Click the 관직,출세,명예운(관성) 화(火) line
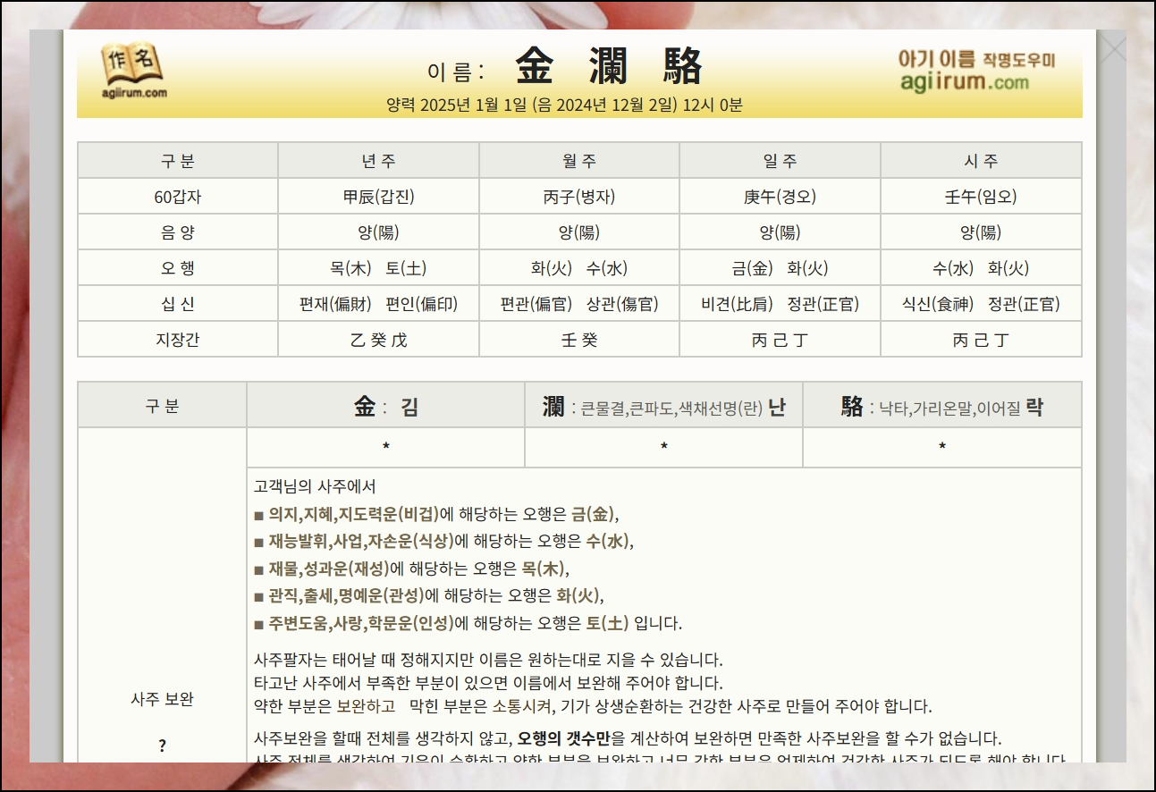This screenshot has height=792, width=1156. point(429,595)
